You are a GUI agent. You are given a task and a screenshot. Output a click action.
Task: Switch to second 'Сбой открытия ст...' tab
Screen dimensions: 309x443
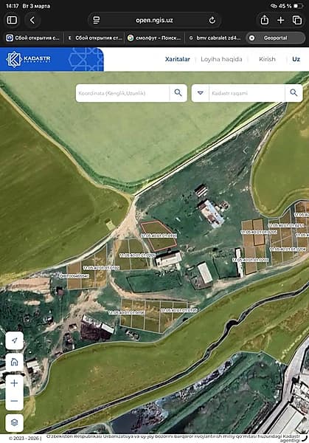coord(94,38)
